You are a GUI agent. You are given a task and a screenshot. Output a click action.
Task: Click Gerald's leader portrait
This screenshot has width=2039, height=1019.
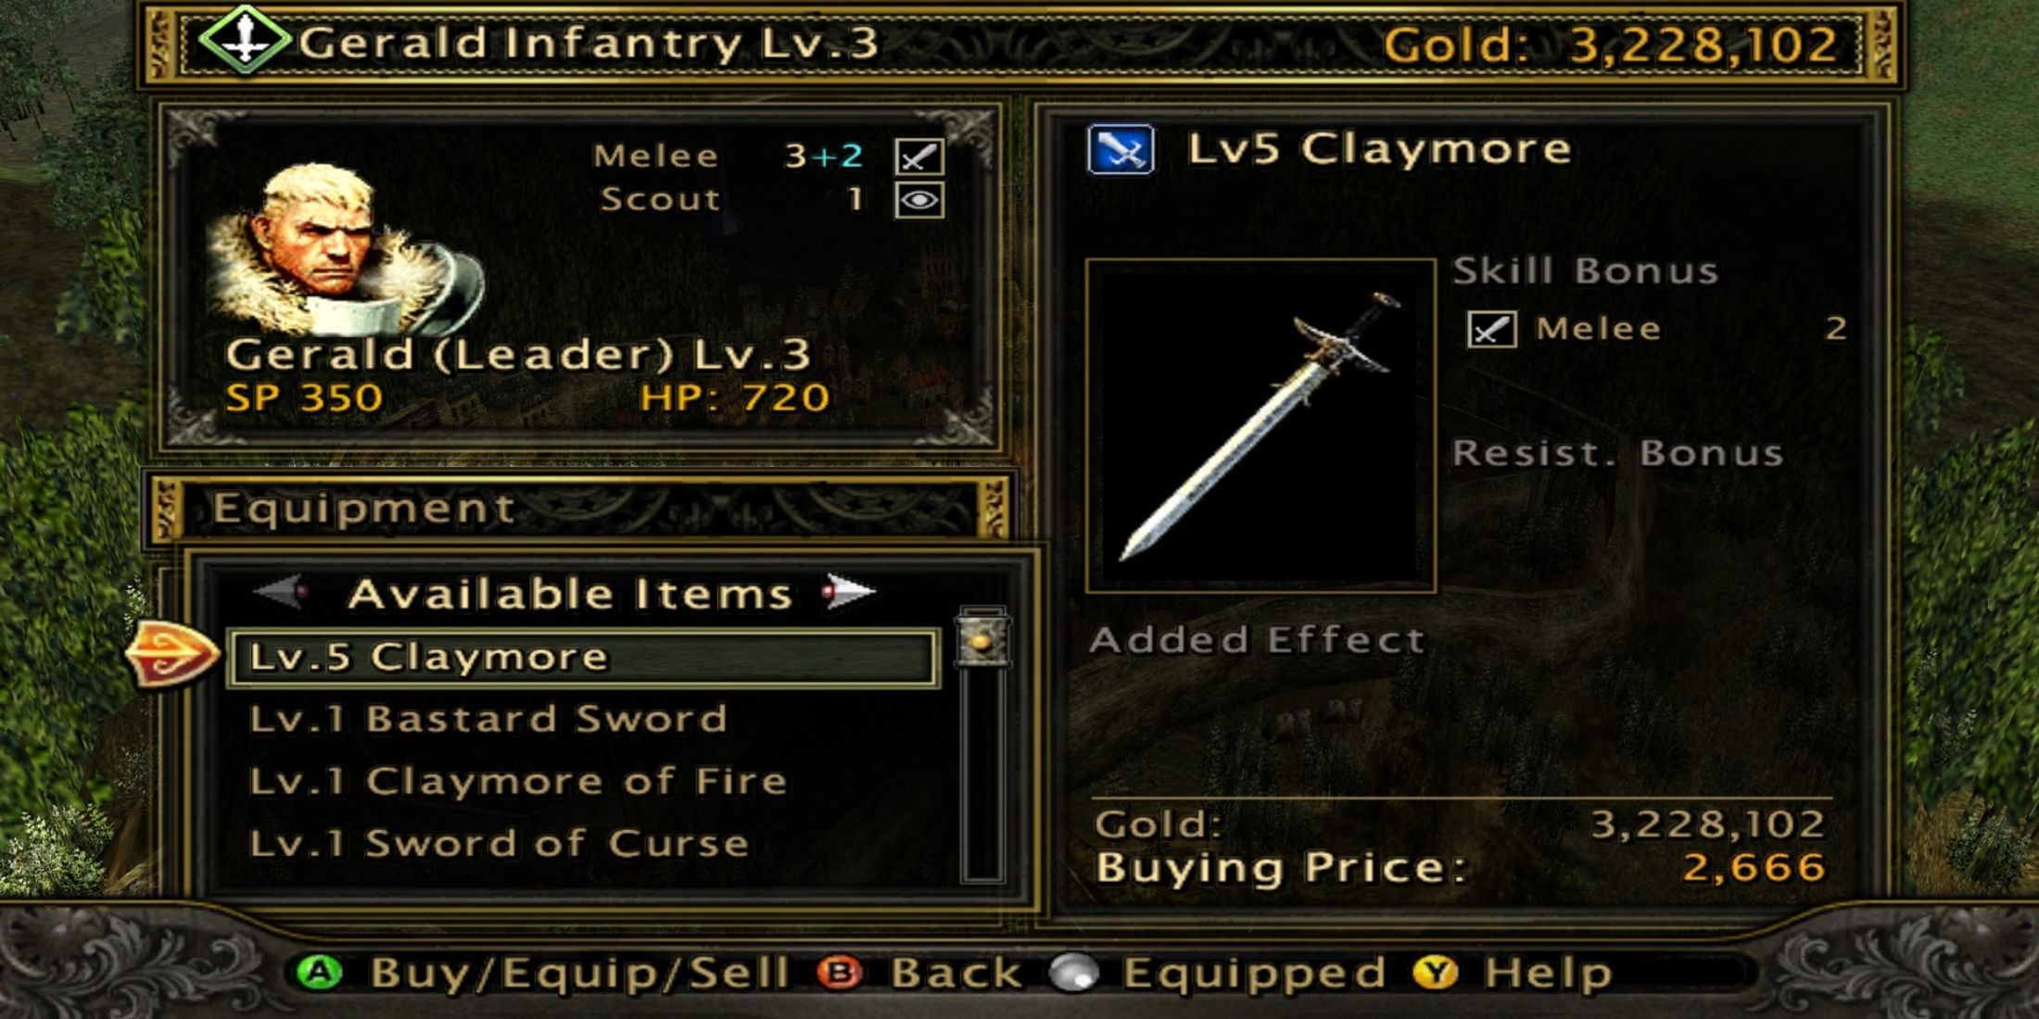(343, 248)
